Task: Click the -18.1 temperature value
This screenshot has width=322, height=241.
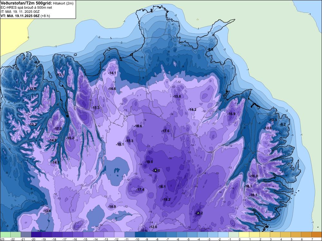Action: 162,187
